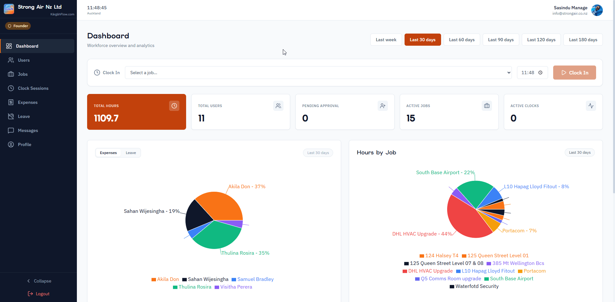Select the Last 120 days filter
615x302 pixels.
[x=541, y=40]
